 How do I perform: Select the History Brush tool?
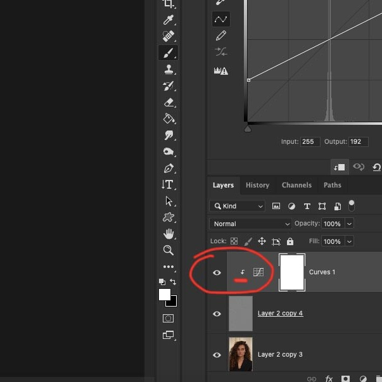tap(169, 86)
